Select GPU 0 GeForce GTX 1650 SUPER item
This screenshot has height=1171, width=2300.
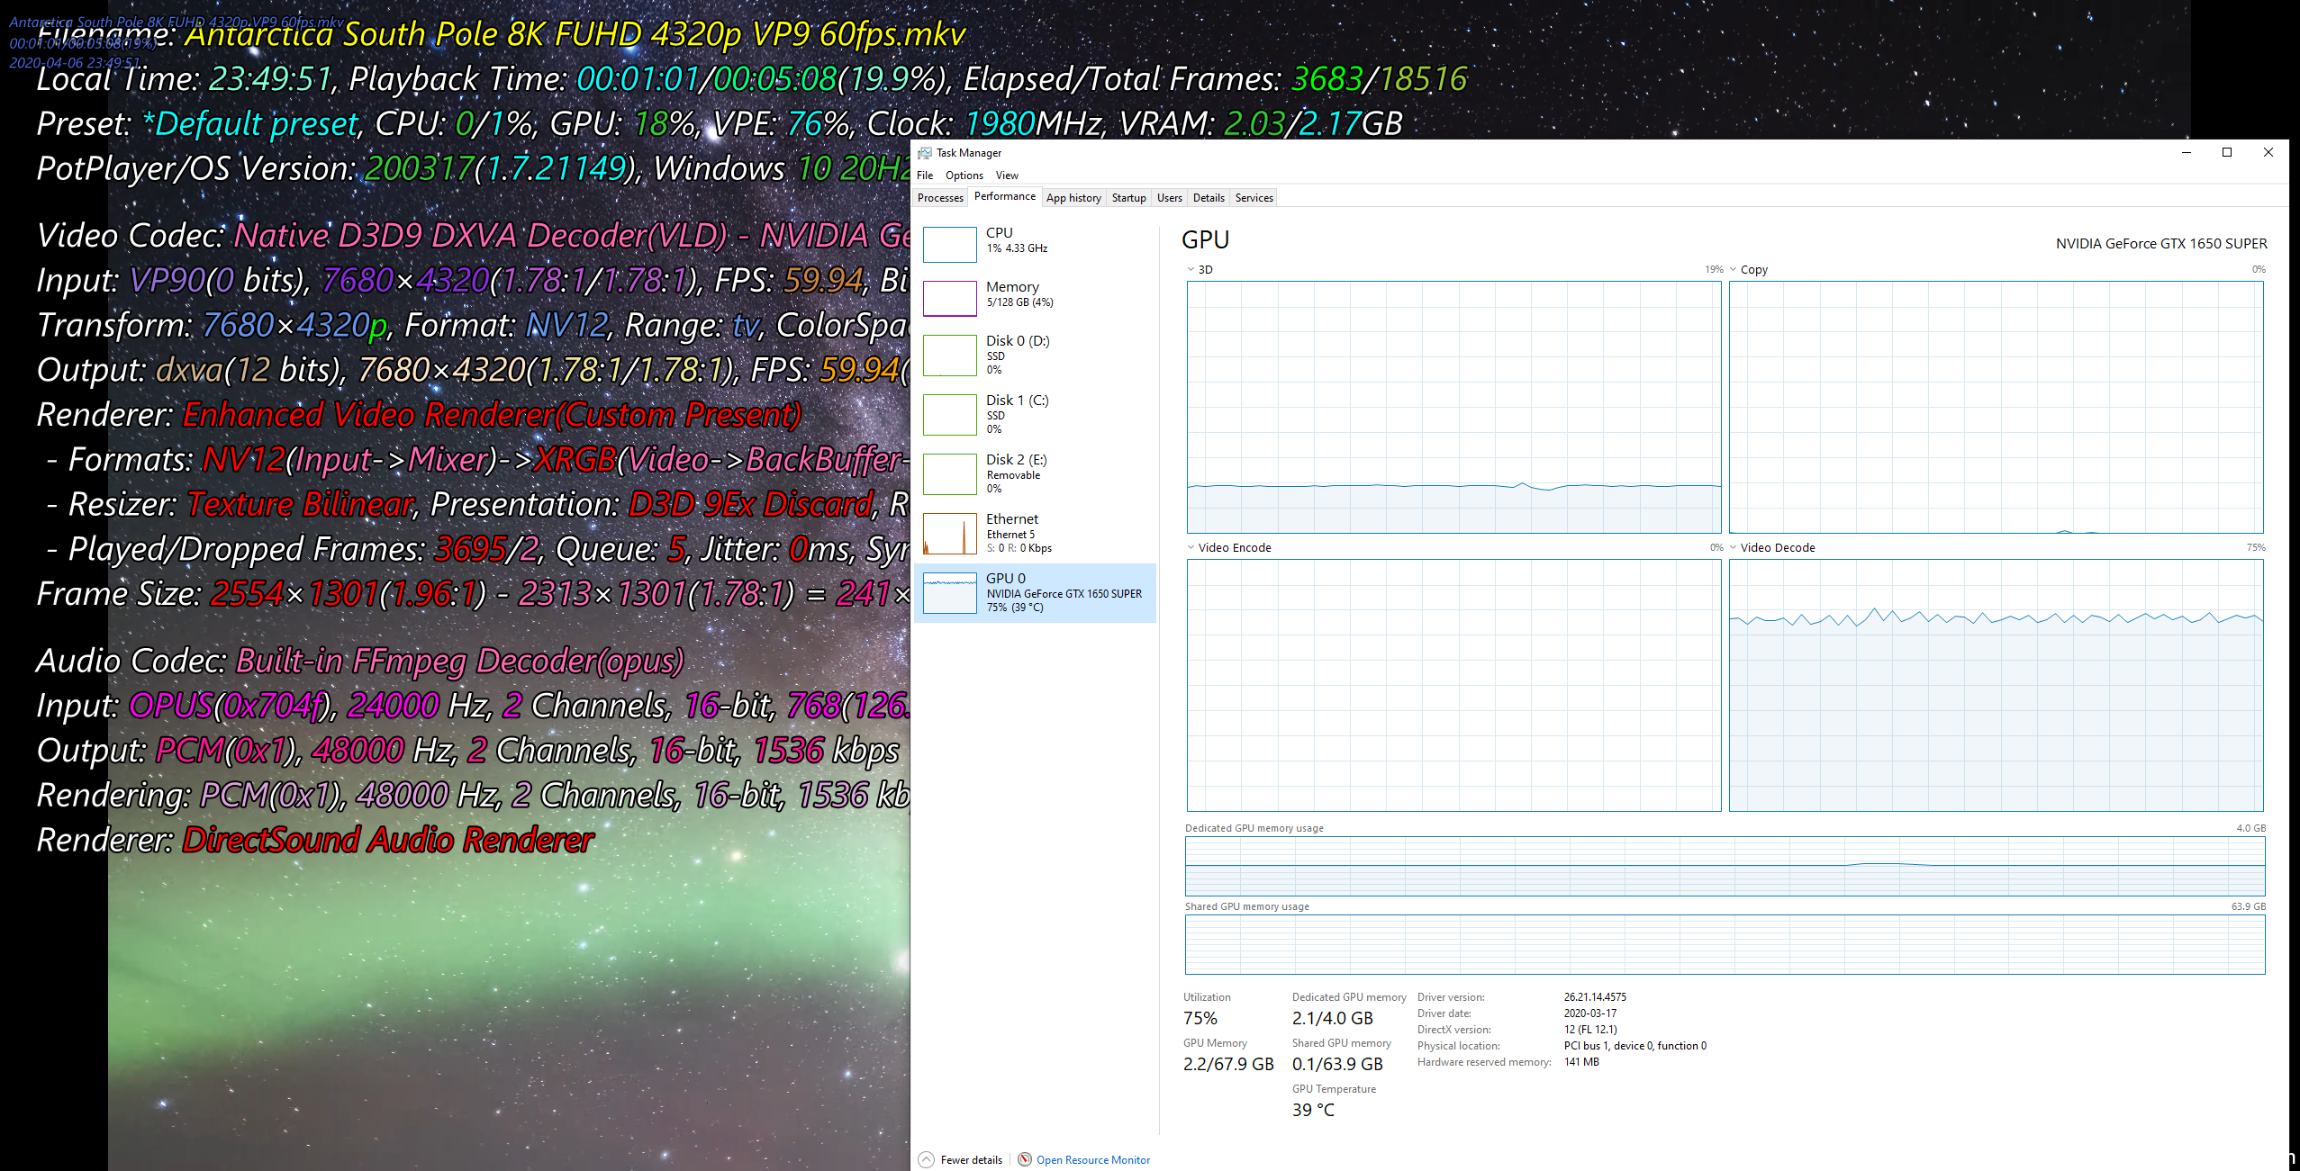coord(1036,593)
